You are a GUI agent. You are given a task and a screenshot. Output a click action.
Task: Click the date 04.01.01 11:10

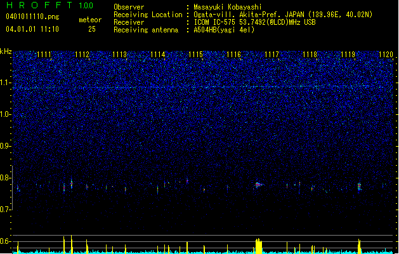(32, 29)
